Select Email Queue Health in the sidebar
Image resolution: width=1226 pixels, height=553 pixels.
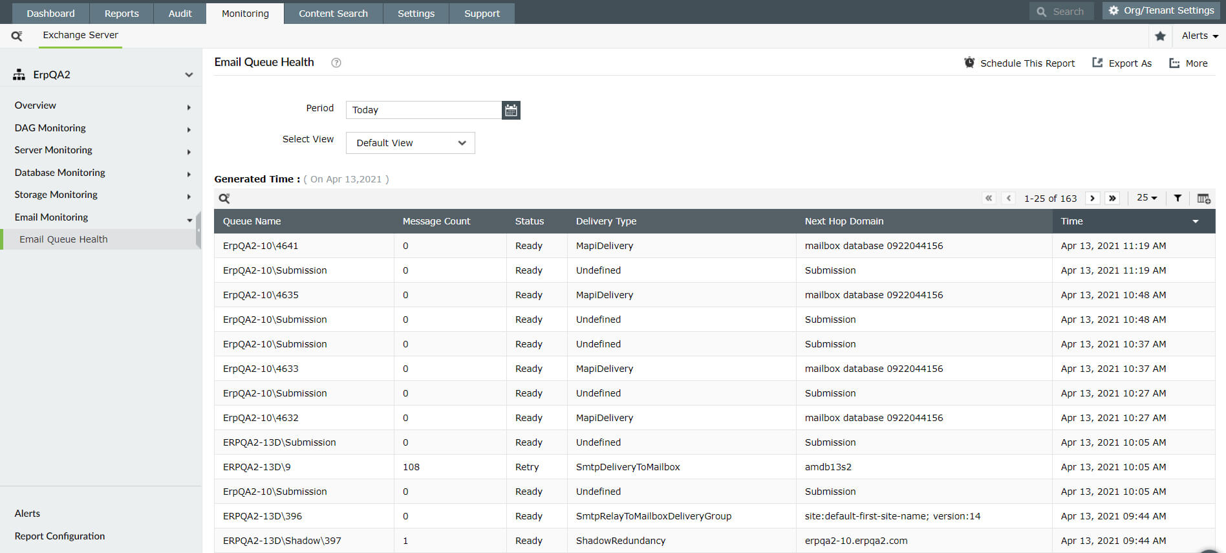[100, 239]
